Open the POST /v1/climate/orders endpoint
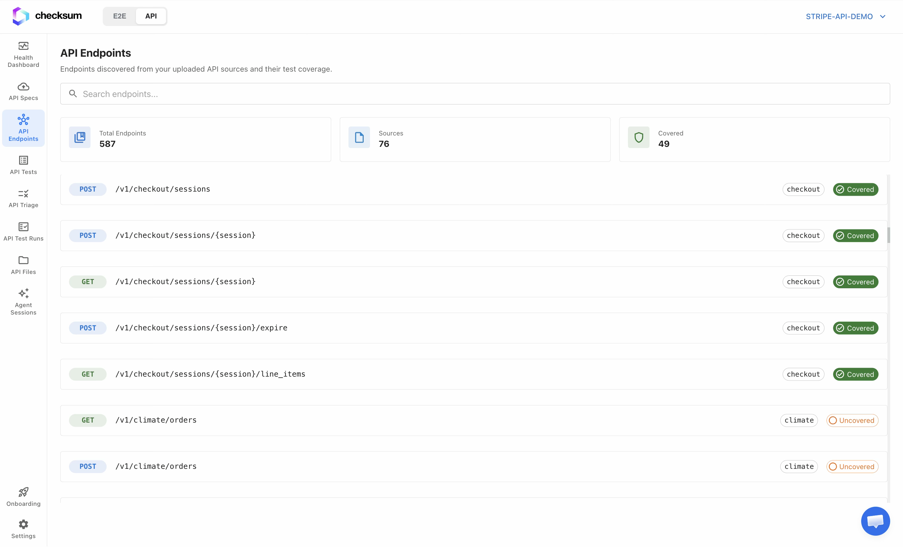 click(x=474, y=466)
